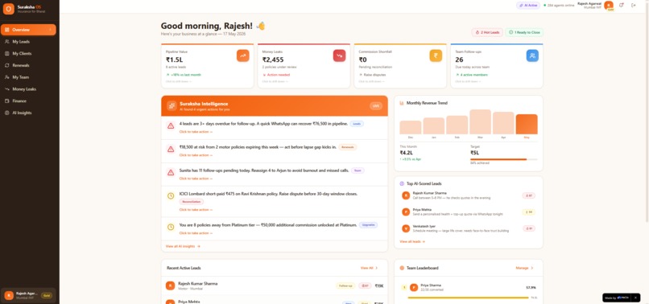Click the 84% achieved target progress bar
Image resolution: width=649 pixels, height=304 pixels.
click(504, 159)
